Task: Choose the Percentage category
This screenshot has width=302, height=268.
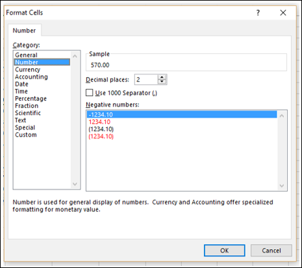Action: click(31, 99)
